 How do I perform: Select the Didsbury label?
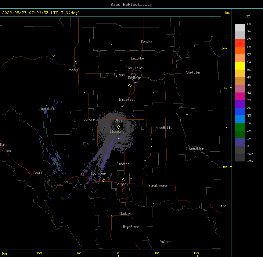pyautogui.click(x=117, y=132)
